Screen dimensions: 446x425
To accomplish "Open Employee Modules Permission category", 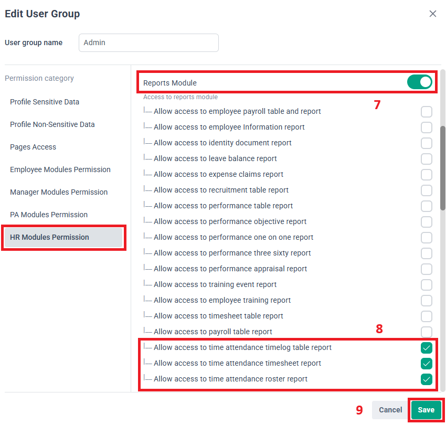I will pos(60,169).
